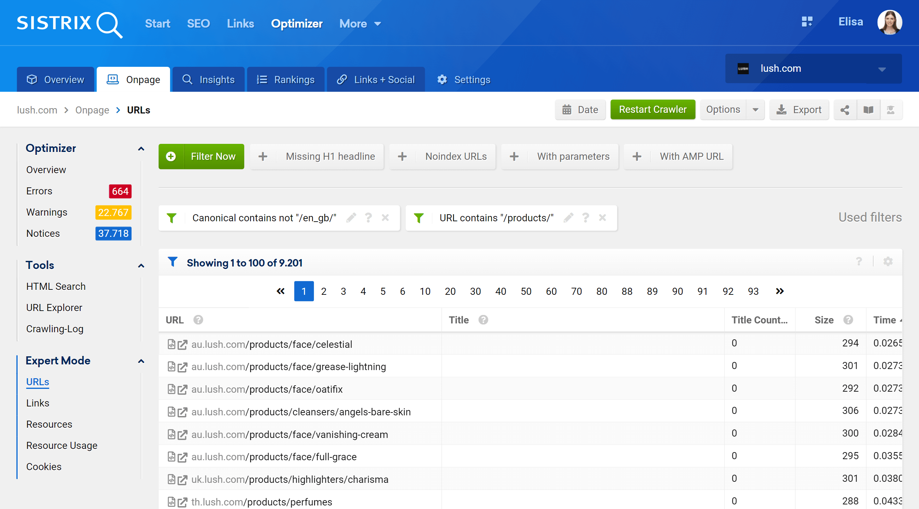Viewport: 919px width, 509px height.
Task: Sort by the Time column header
Action: [885, 320]
